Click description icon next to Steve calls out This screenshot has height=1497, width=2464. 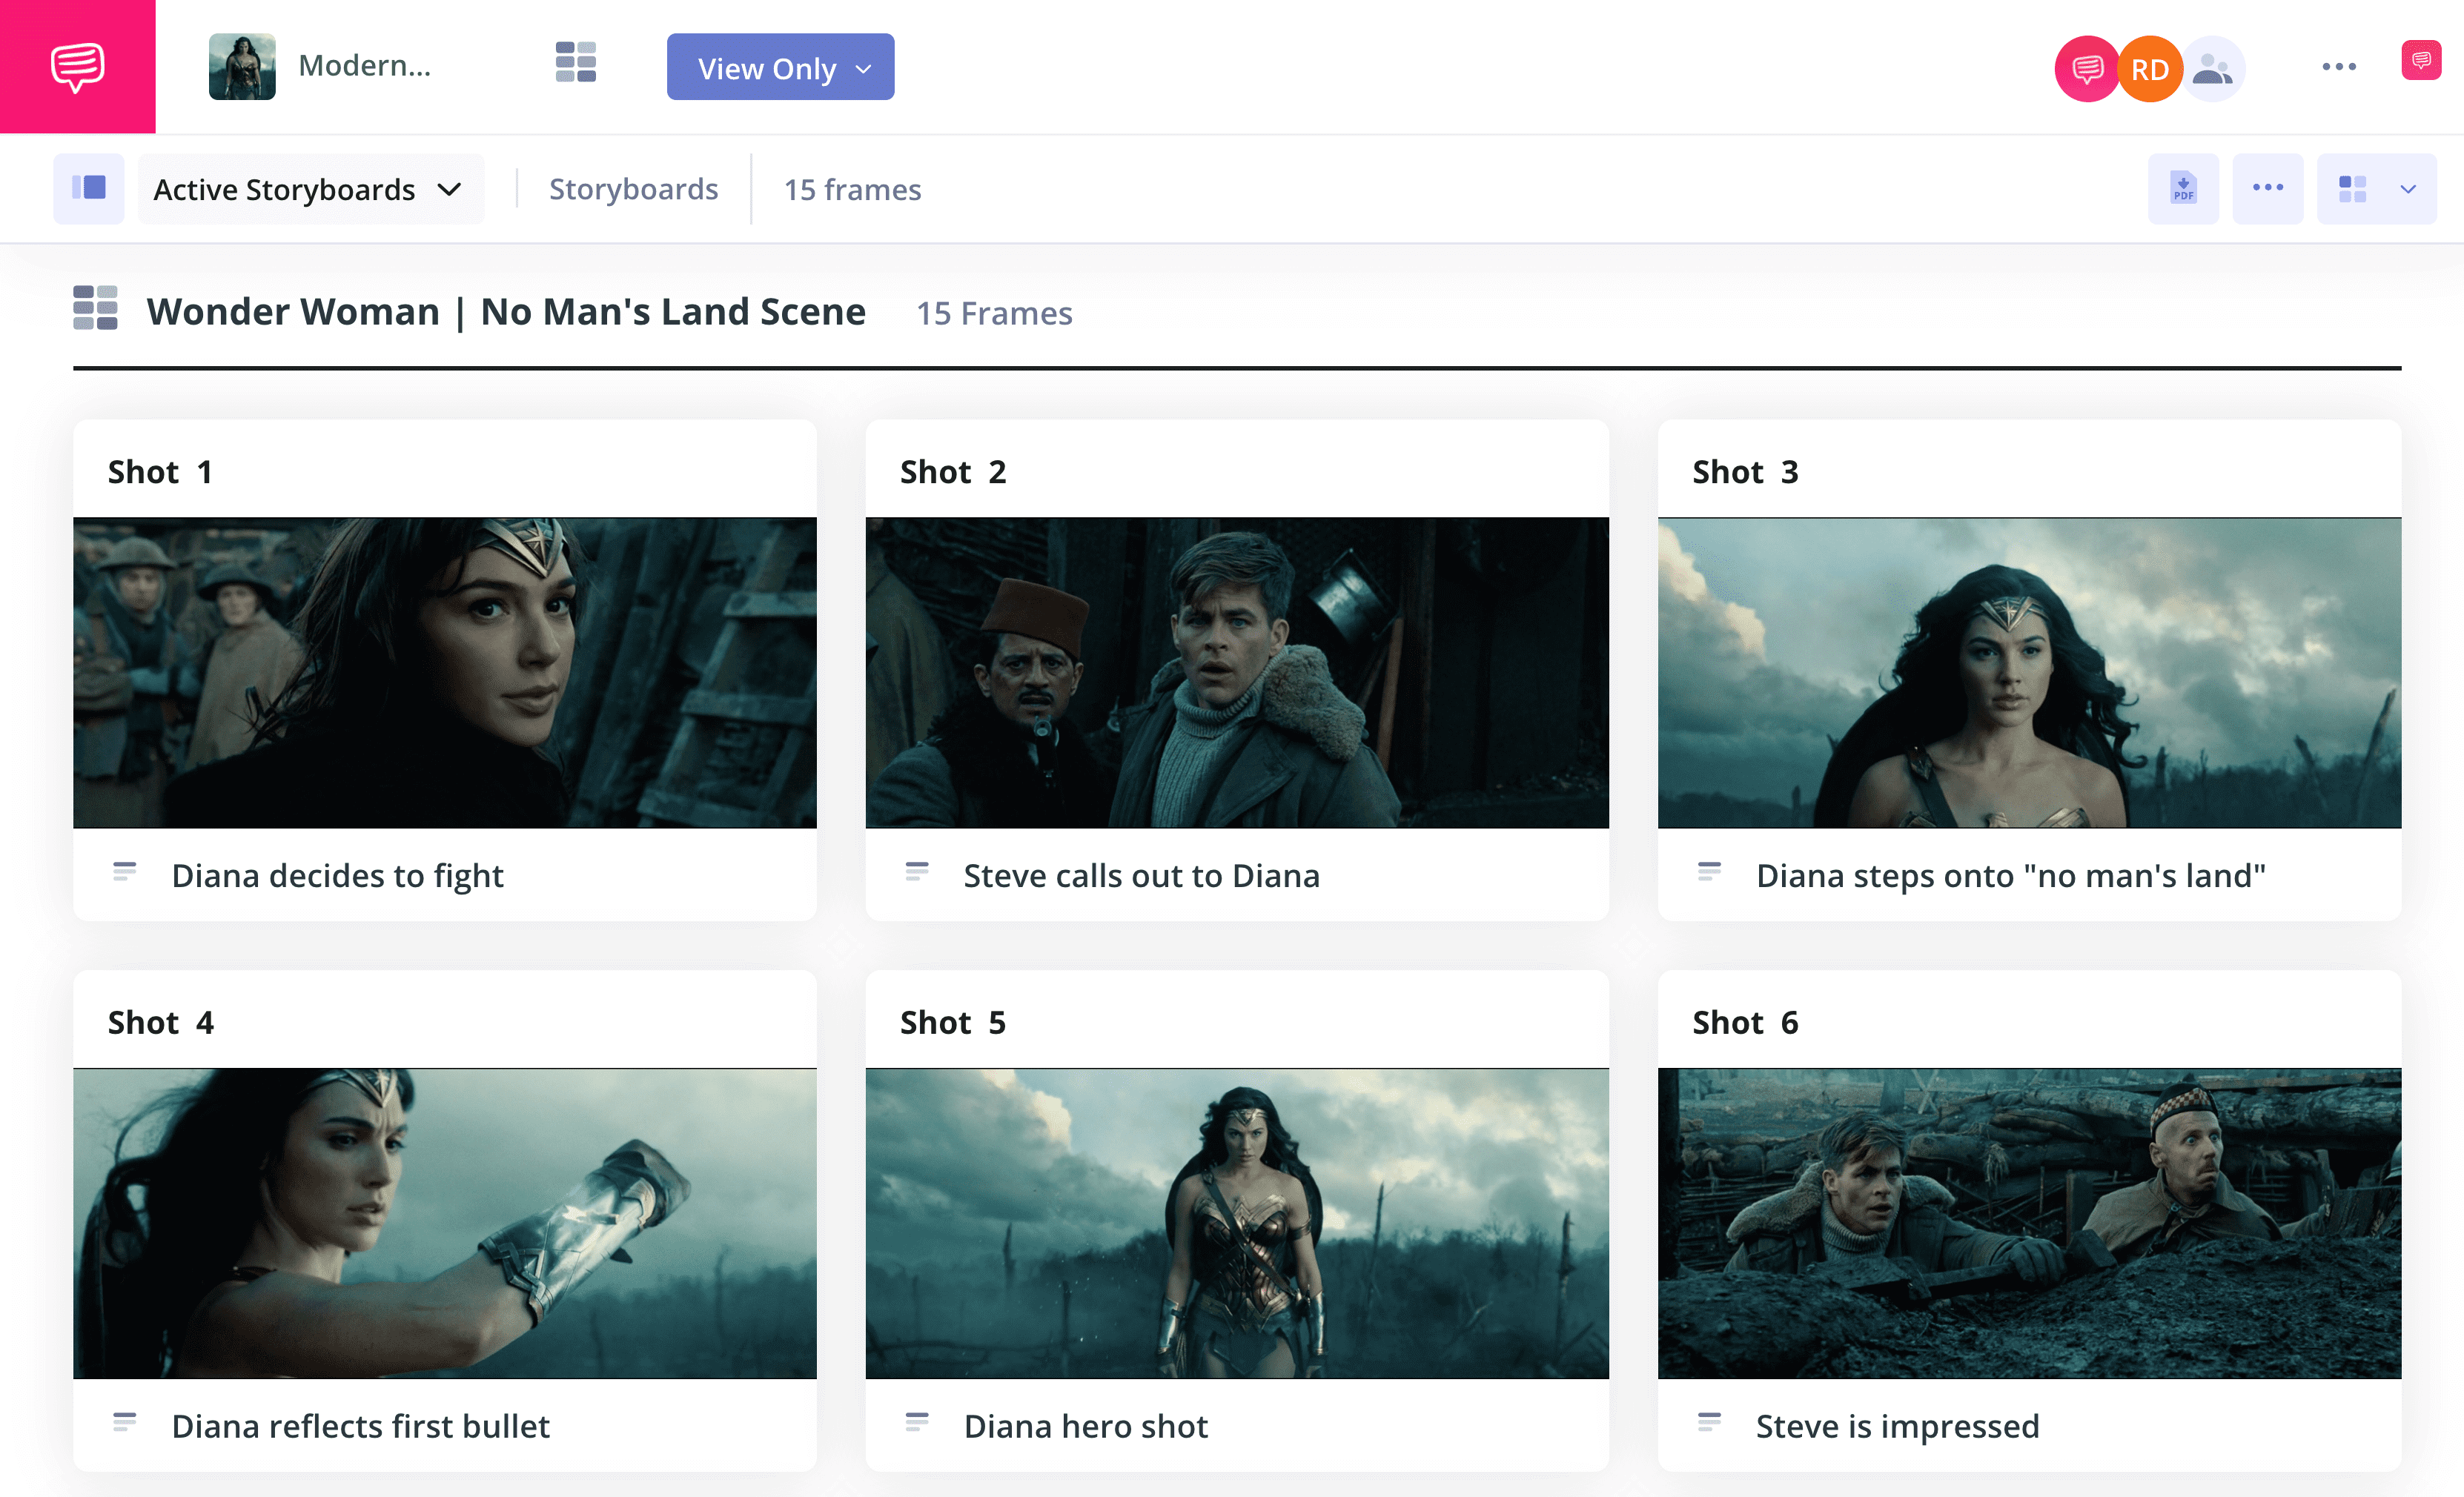(x=917, y=871)
